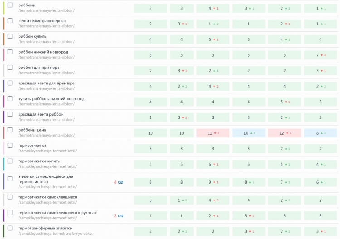This screenshot has width=340, height=239.
Task: Check the box next to "термоэтикетки купить"
Action: click(10, 161)
